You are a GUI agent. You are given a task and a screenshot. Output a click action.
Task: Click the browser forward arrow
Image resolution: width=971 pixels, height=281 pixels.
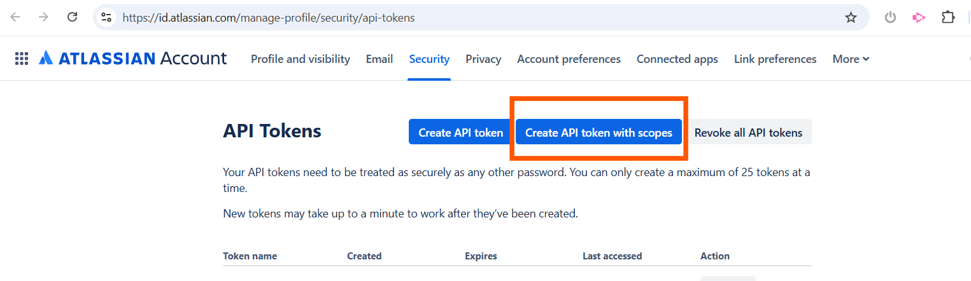[43, 17]
